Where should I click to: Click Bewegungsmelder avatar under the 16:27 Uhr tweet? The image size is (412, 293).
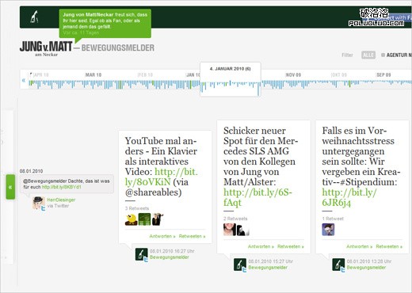pyautogui.click(x=141, y=254)
